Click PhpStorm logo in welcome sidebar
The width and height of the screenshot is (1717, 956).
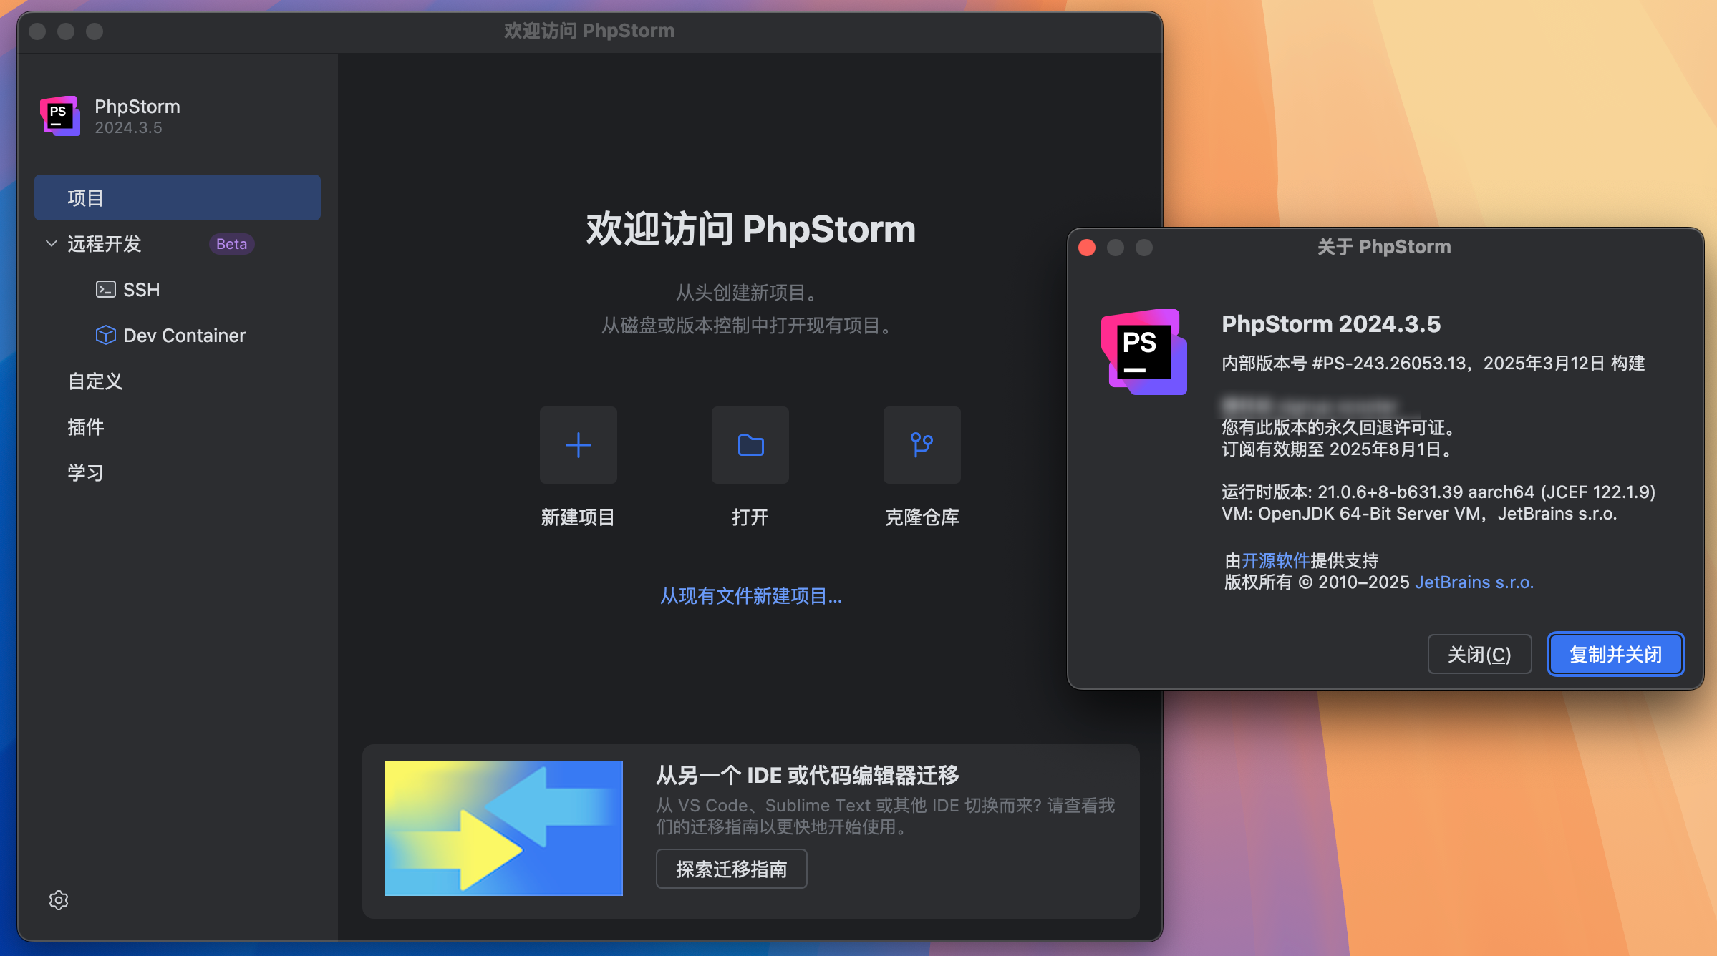tap(60, 116)
